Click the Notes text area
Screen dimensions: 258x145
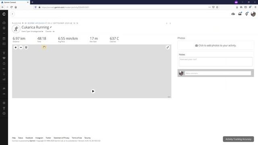tap(216, 62)
